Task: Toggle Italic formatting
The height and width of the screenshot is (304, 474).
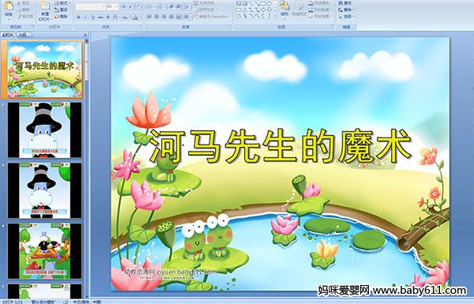Action: pos(85,17)
